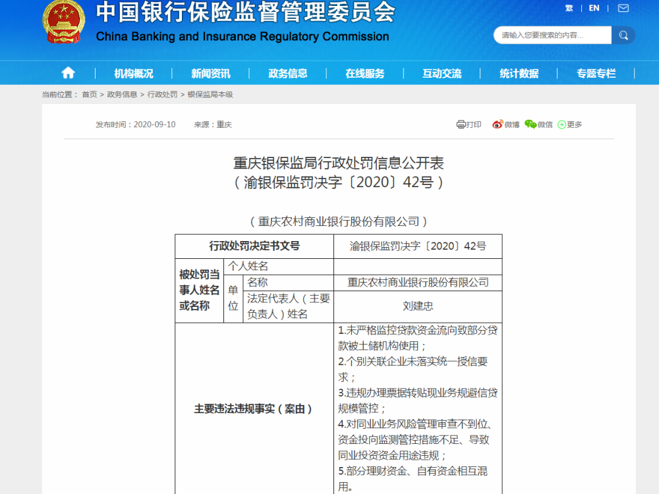Click the 来源：重庆 source text
The width and height of the screenshot is (659, 494).
click(x=213, y=124)
